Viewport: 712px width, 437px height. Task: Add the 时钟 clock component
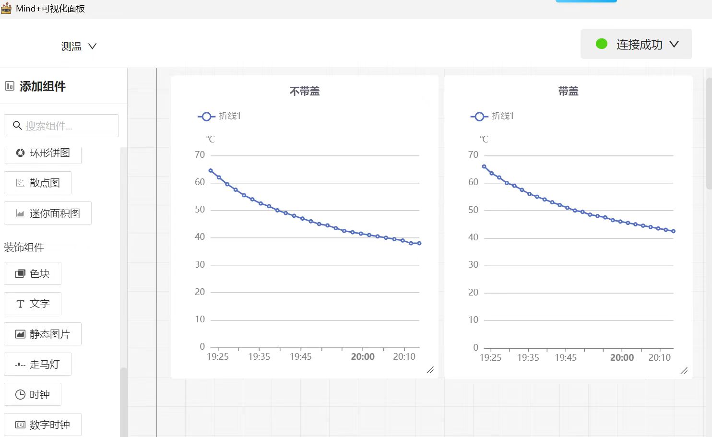[33, 394]
